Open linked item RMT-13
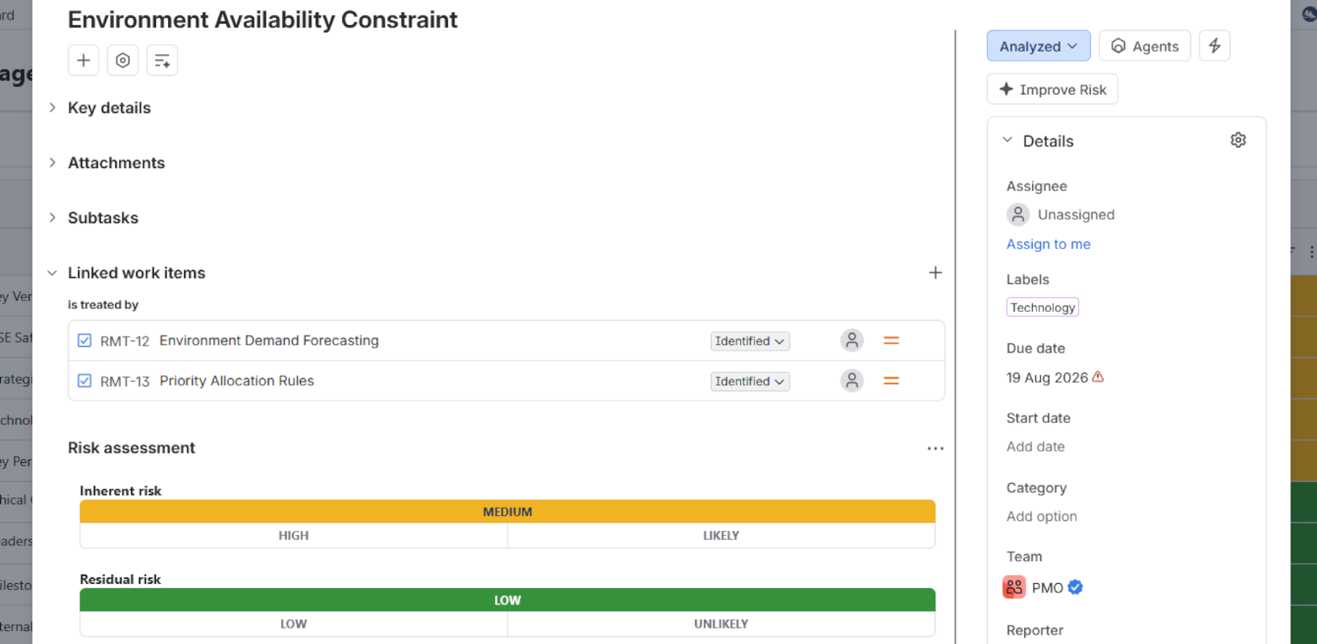The height and width of the screenshot is (644, 1317). pyautogui.click(x=237, y=381)
